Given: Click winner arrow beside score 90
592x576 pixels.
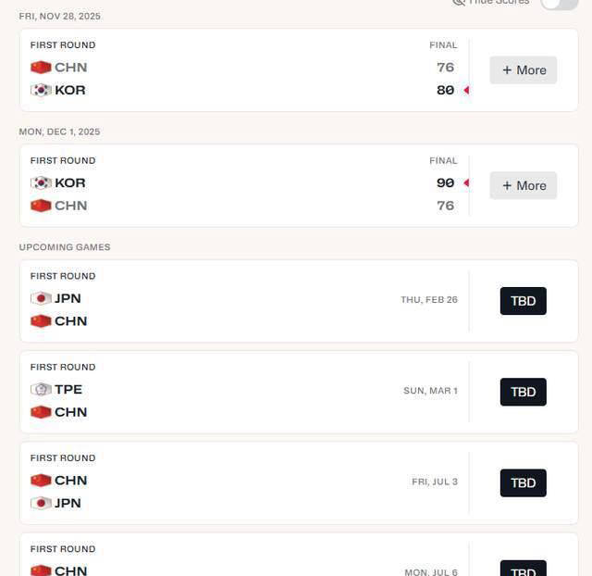Looking at the screenshot, I should click(x=466, y=183).
